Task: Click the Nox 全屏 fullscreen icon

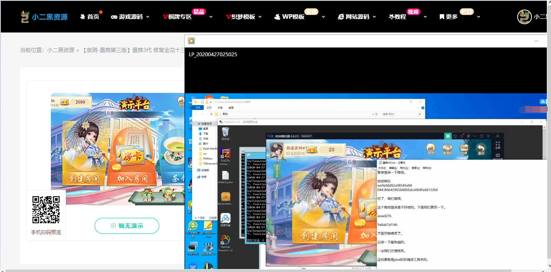Action: [x=498, y=146]
